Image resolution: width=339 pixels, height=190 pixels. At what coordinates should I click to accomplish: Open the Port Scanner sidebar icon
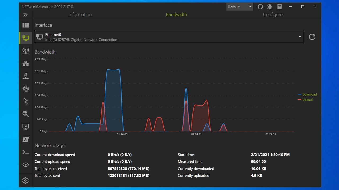(x=25, y=76)
